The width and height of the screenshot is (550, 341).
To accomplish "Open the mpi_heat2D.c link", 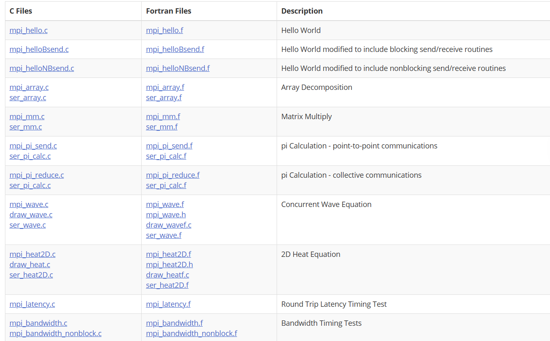I will point(32,254).
